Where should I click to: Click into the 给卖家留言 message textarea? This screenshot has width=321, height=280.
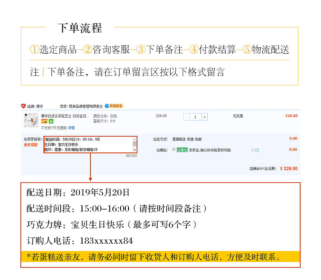89,145
